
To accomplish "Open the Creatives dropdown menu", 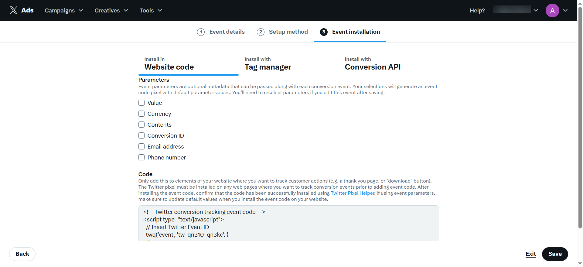I will (x=111, y=10).
